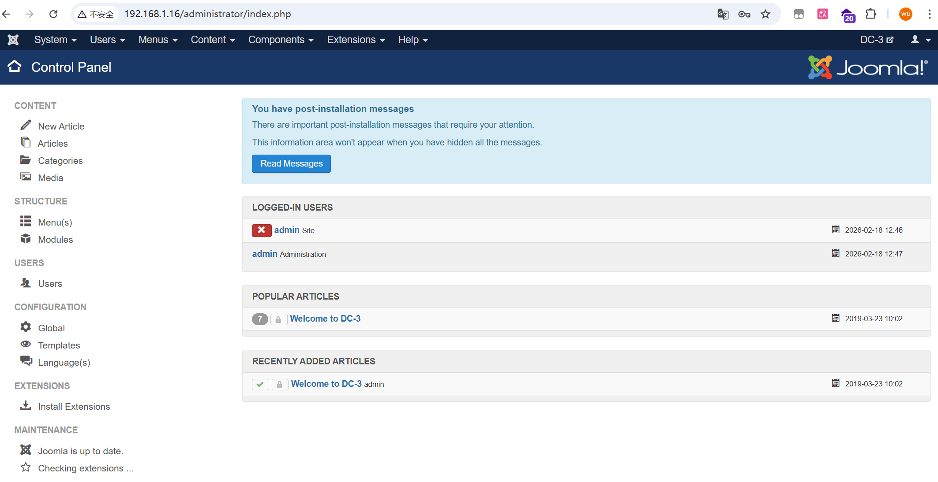Image resolution: width=938 pixels, height=482 pixels.
Task: Open Global configuration gear icon
Action: click(26, 327)
